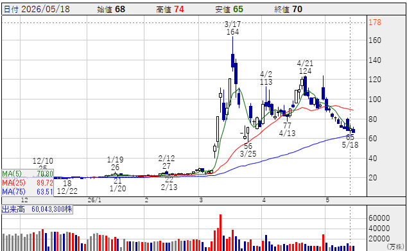407x251 pixels.
Task: Click the 100 price axis label
Action: [375, 99]
